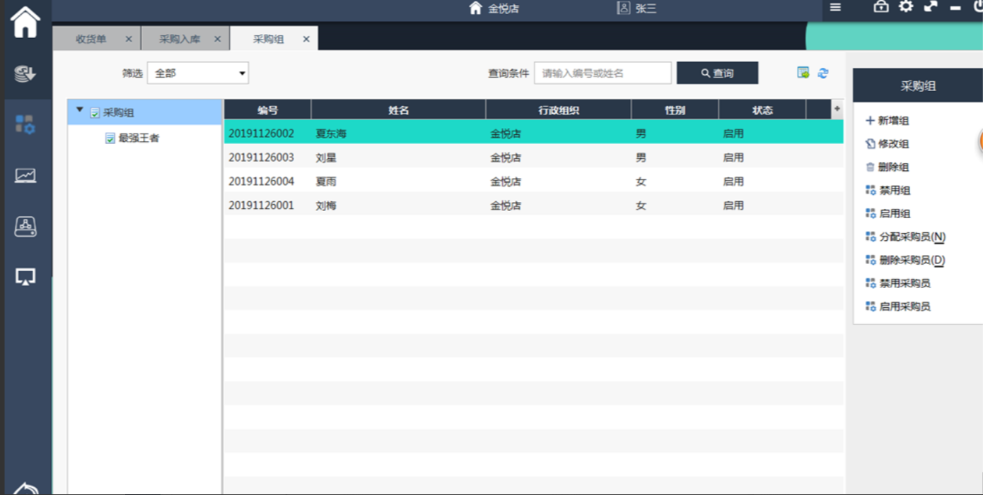This screenshot has width=983, height=495.
Task: Toggle the 最强王者 checkbox
Action: 110,138
